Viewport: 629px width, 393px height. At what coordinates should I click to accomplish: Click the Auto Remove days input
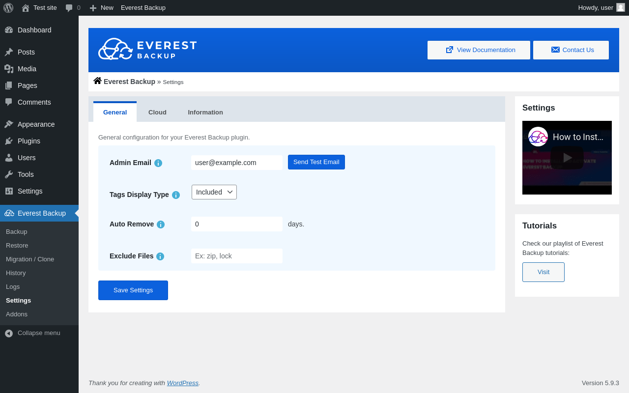coord(237,224)
